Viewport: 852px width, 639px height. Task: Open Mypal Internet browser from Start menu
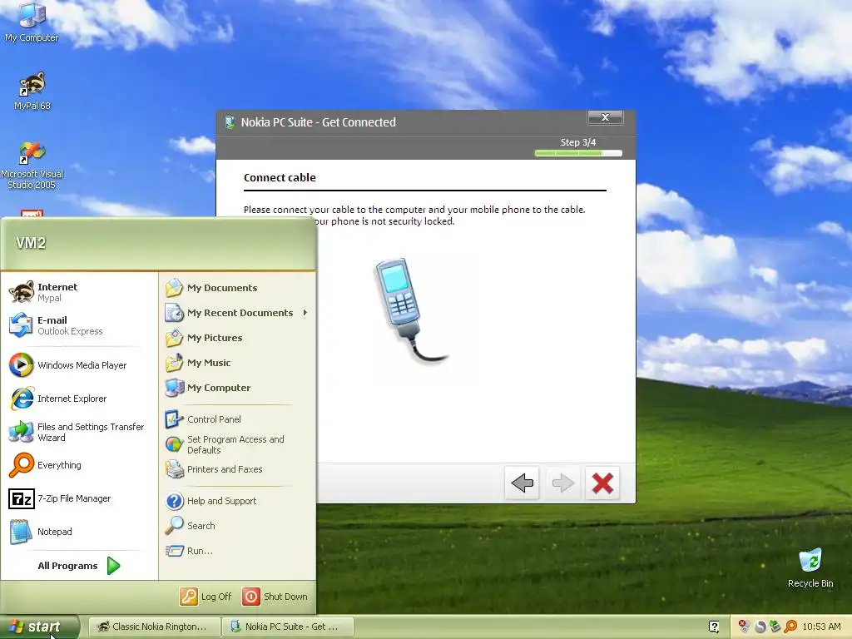79,292
